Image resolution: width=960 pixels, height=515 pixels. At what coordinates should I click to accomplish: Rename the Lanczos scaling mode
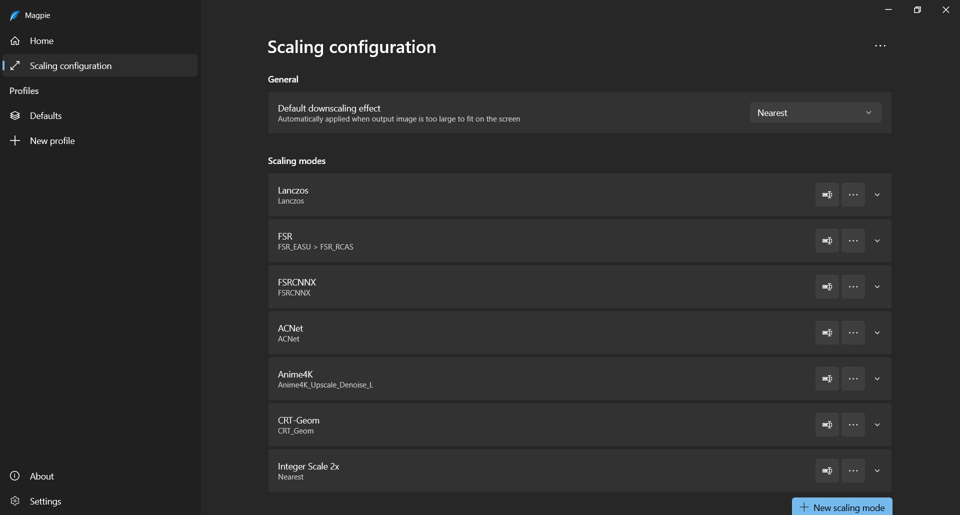tap(827, 194)
